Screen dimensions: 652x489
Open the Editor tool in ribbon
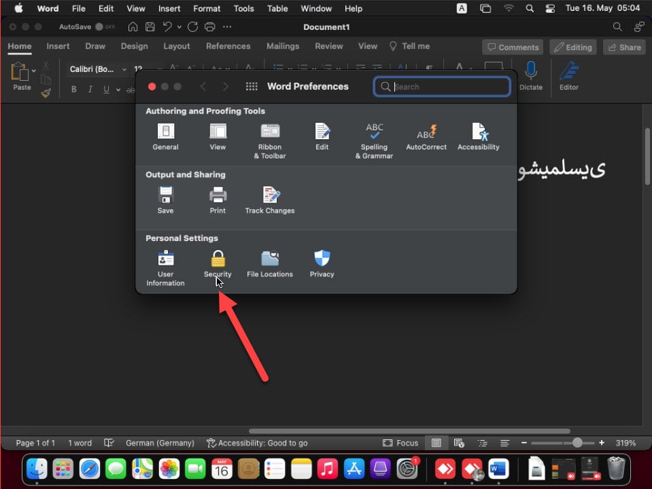[x=569, y=76]
